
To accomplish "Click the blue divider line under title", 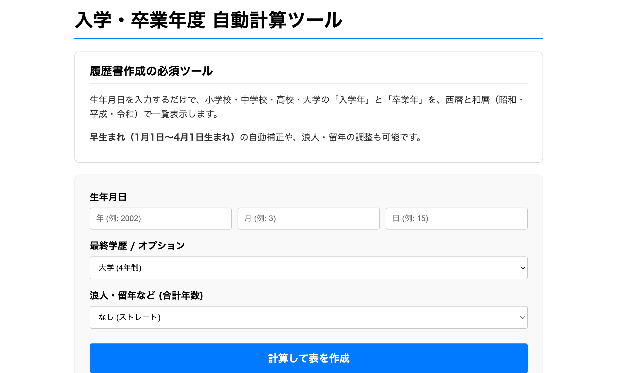I will coord(308,38).
